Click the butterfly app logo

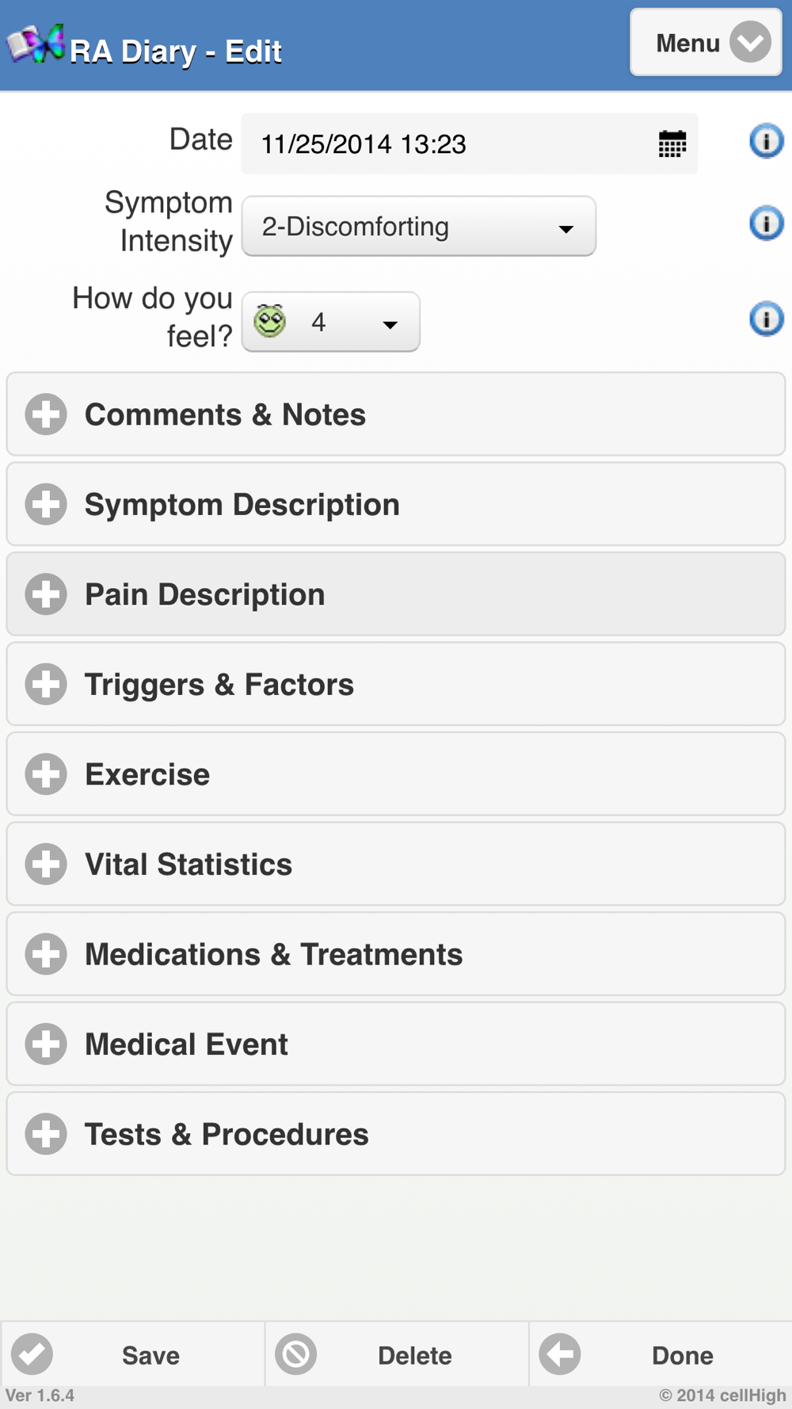pos(36,44)
